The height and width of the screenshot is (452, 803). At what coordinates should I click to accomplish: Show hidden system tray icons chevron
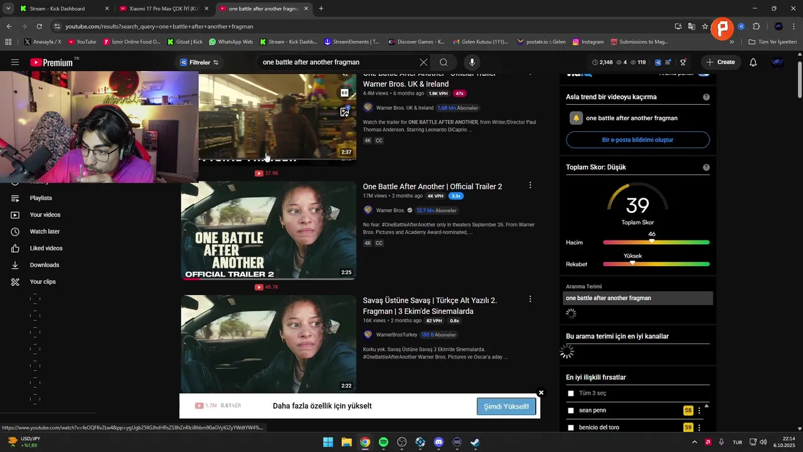pos(694,442)
